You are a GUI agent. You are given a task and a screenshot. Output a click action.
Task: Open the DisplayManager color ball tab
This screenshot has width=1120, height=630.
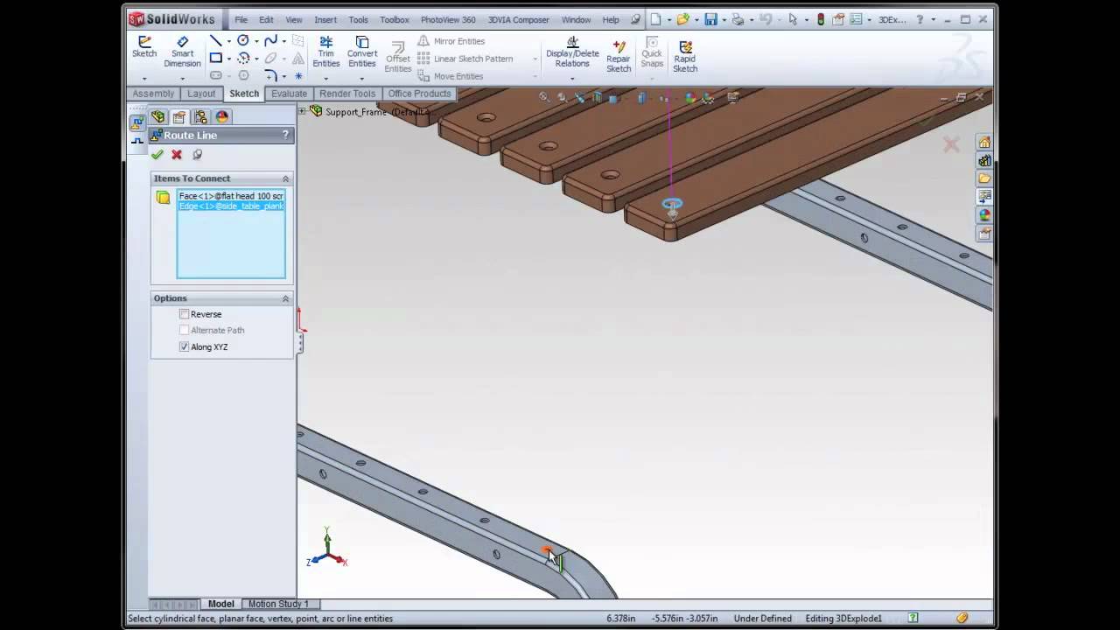click(x=221, y=117)
